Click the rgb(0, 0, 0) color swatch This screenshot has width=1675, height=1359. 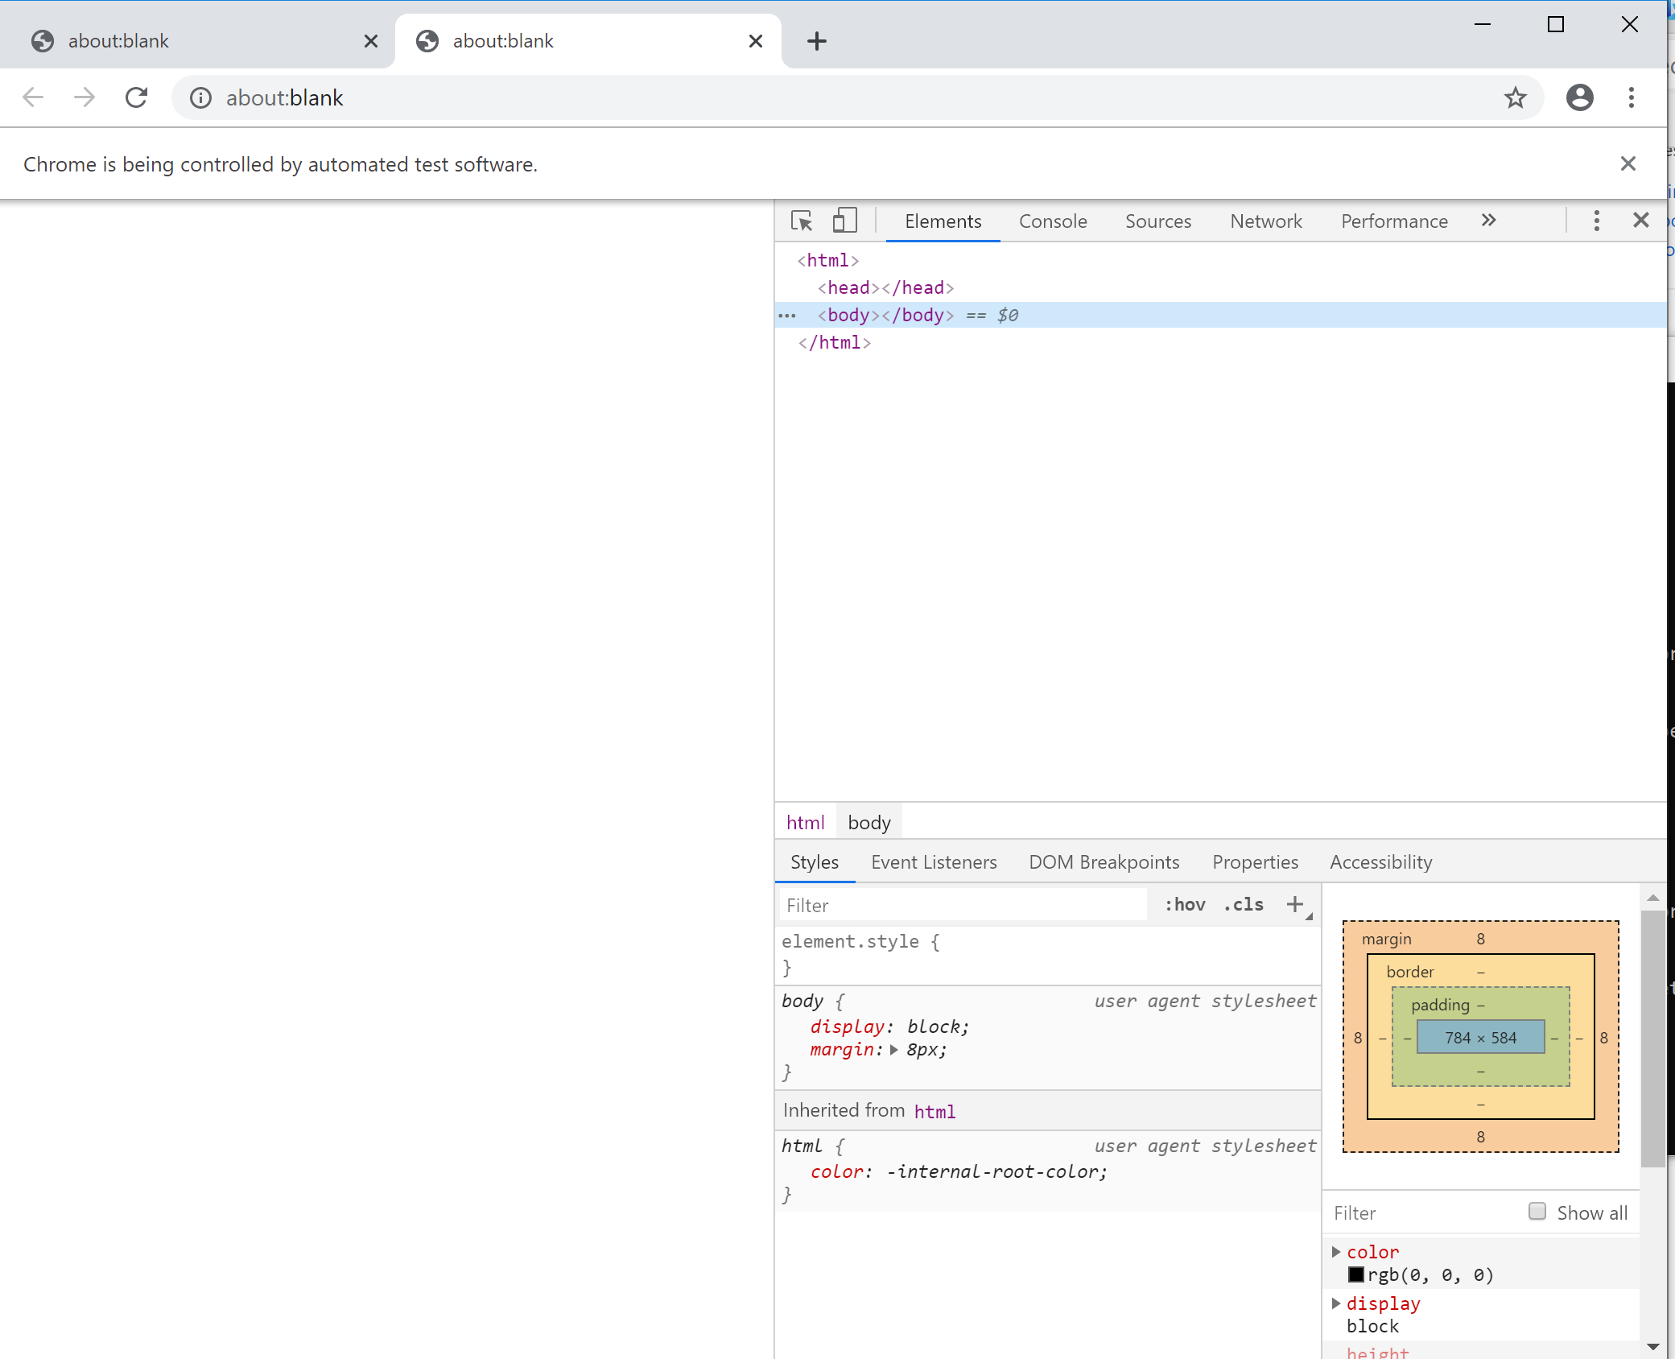pyautogui.click(x=1357, y=1274)
